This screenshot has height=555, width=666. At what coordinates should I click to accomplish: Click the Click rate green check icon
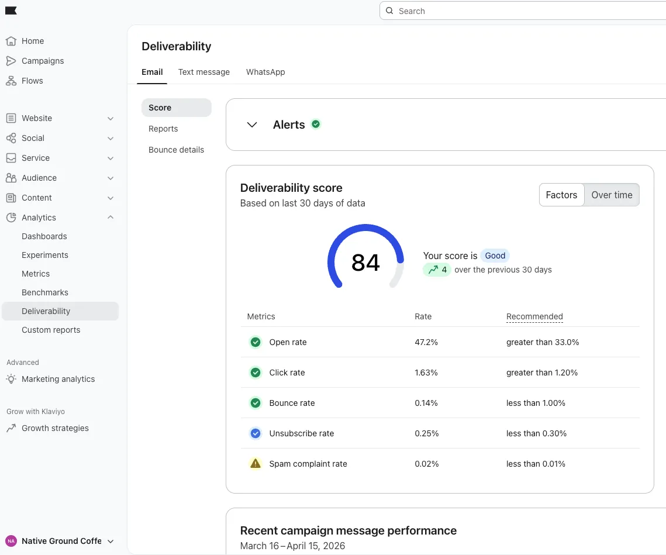click(256, 373)
